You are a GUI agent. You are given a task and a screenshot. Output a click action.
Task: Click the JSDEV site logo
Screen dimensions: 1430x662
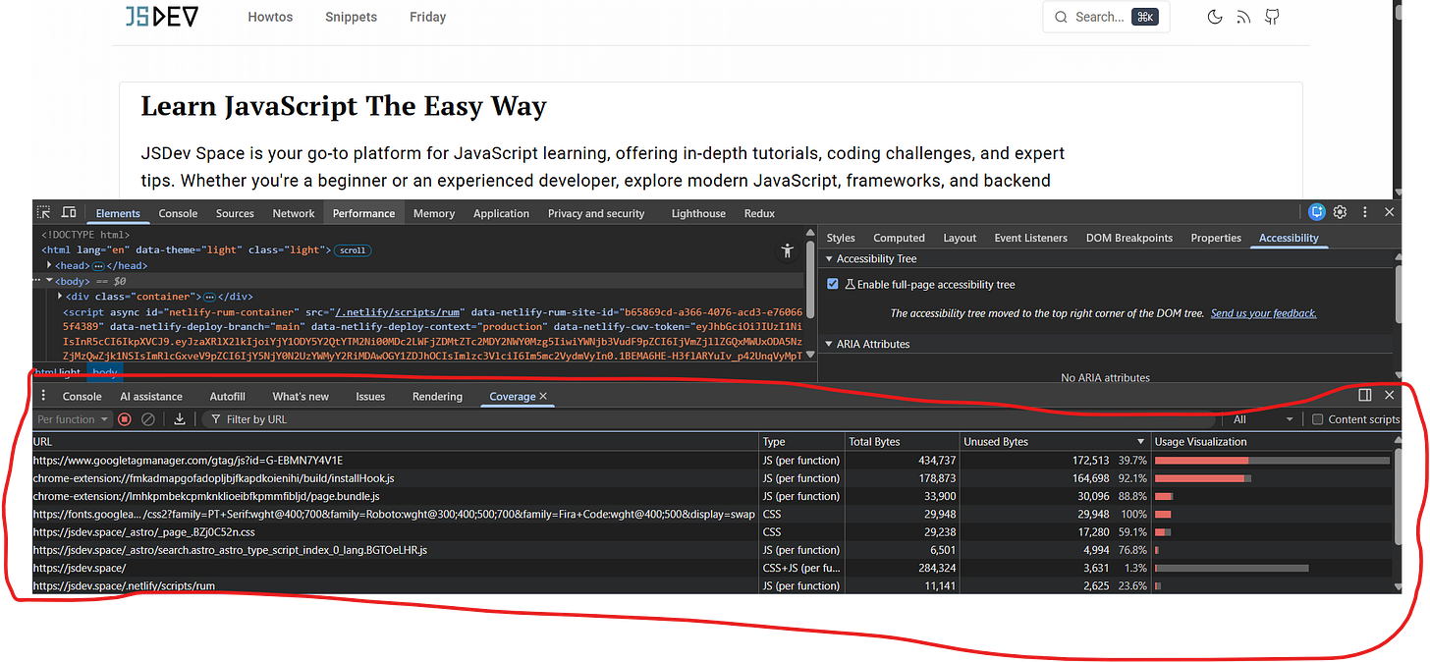click(x=162, y=17)
